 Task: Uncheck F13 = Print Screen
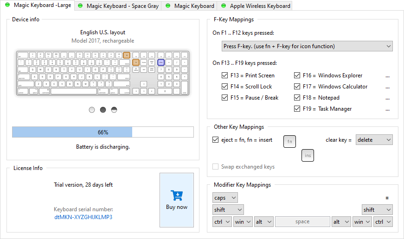coord(224,75)
